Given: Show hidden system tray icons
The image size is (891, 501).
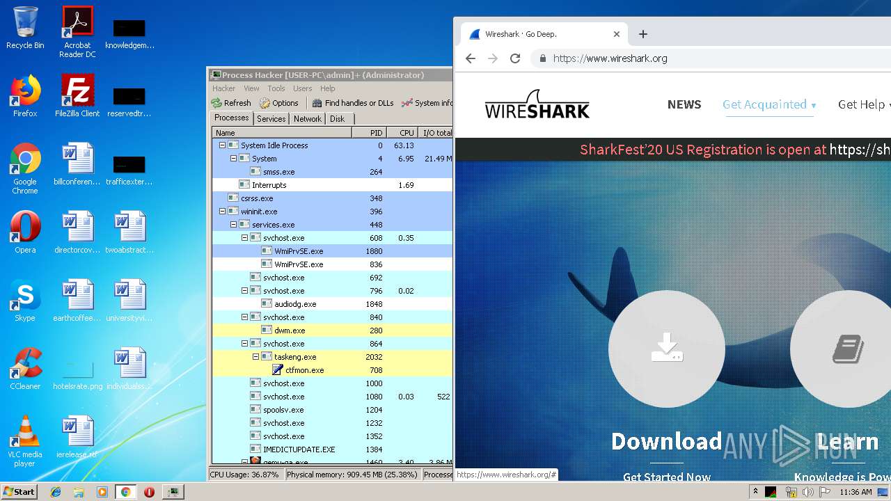Looking at the screenshot, I should [755, 492].
